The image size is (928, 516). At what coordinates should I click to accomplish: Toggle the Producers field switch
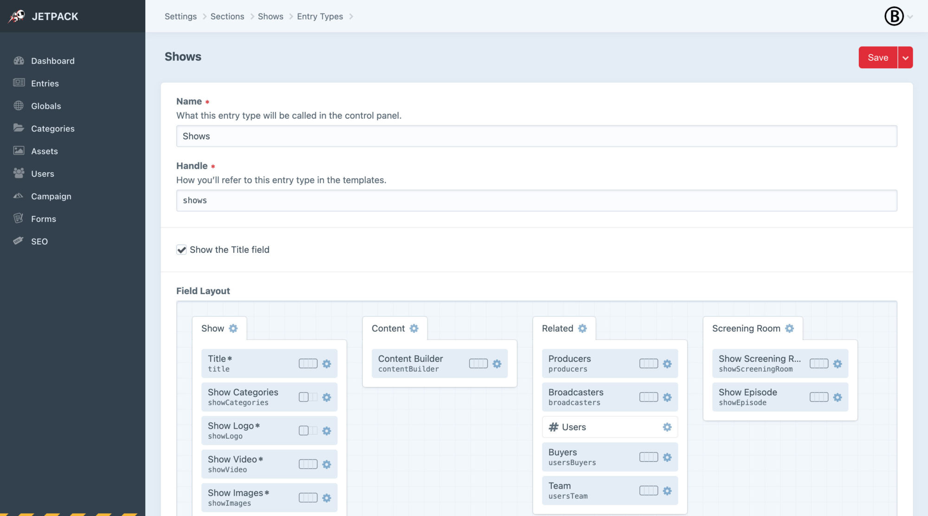click(649, 363)
